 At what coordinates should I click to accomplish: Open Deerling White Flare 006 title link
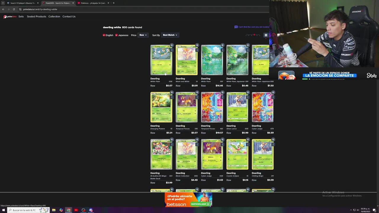click(155, 79)
